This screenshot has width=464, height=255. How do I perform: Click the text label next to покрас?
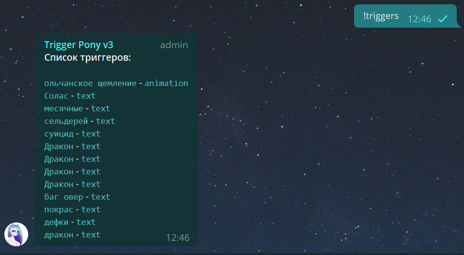[x=91, y=209]
